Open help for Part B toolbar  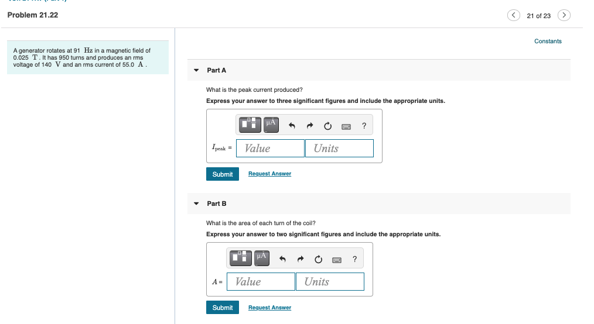(x=354, y=259)
